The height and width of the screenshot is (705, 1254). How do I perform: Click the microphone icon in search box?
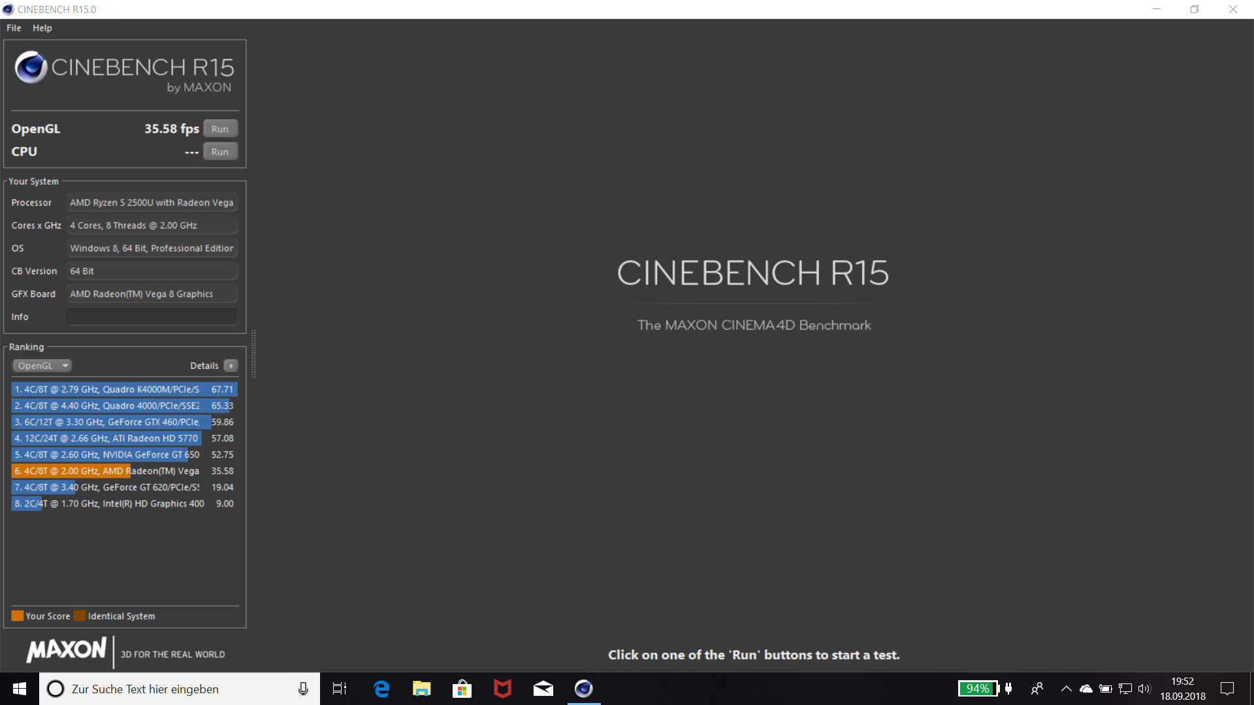click(303, 689)
